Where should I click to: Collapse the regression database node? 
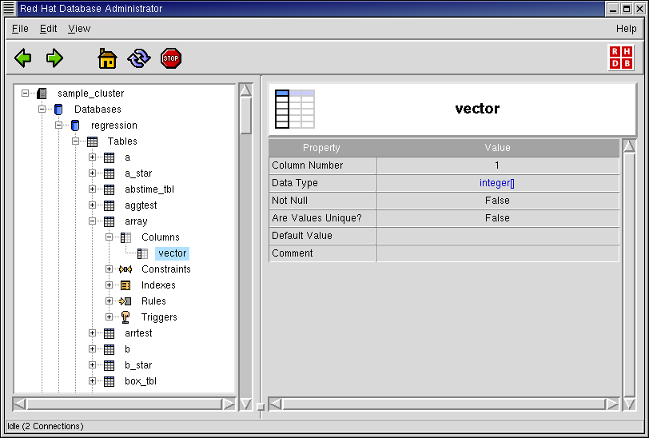click(59, 125)
